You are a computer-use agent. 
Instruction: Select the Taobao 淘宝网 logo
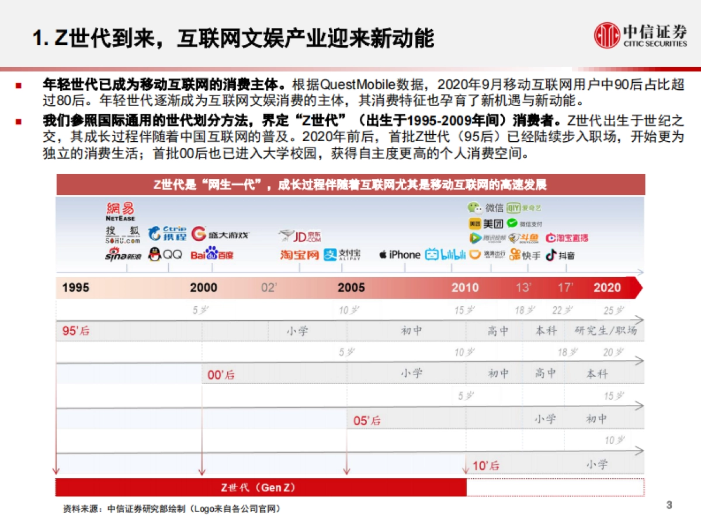(x=300, y=254)
